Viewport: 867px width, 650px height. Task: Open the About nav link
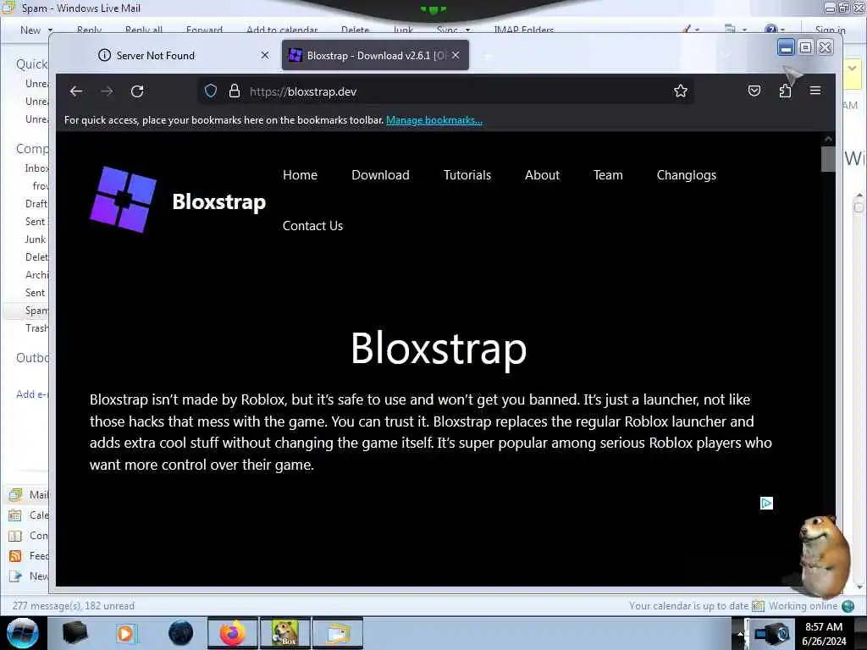point(543,175)
